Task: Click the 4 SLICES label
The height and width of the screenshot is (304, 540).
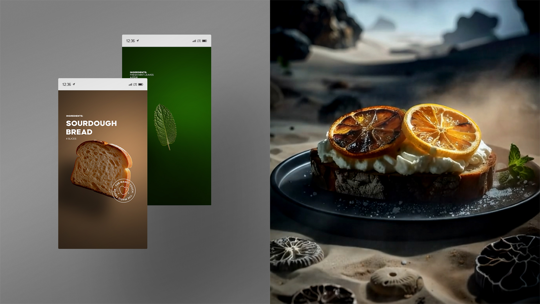Action: [71, 139]
